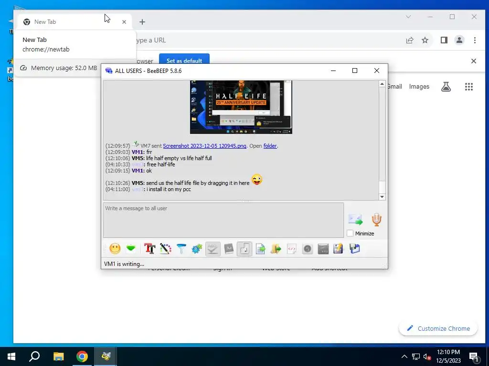Show hidden system tray icons

(x=404, y=356)
